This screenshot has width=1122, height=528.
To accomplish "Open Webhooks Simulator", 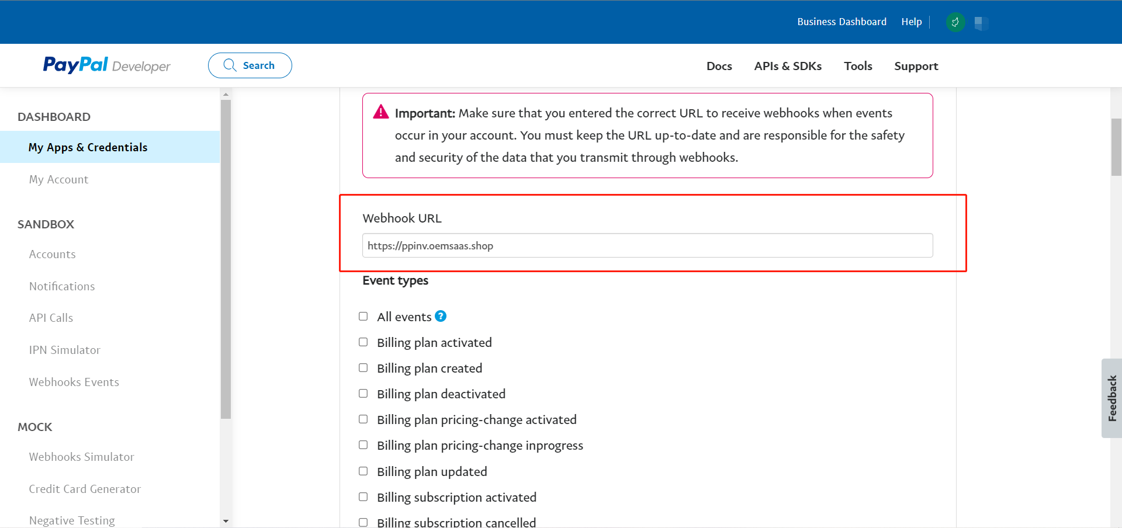I will 82,457.
